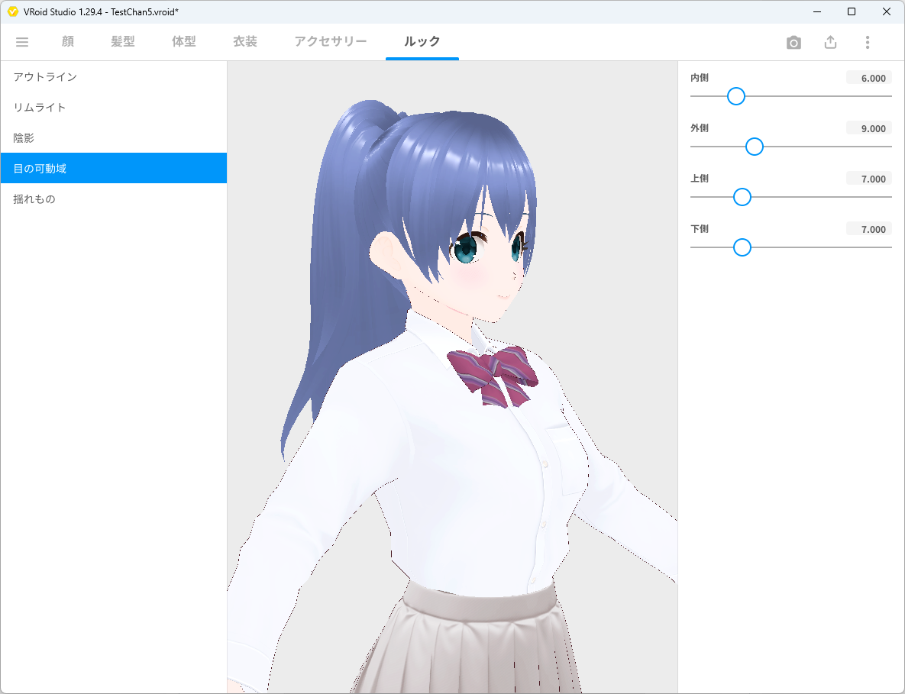Open the export/share icon
Viewport: 905px width, 694px height.
coord(830,42)
